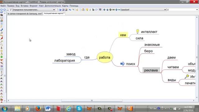Image resolution: width=199 pixels, height=112 pixels.
Task: Click the blue plus icon in toolbar
Action: coord(116,10)
